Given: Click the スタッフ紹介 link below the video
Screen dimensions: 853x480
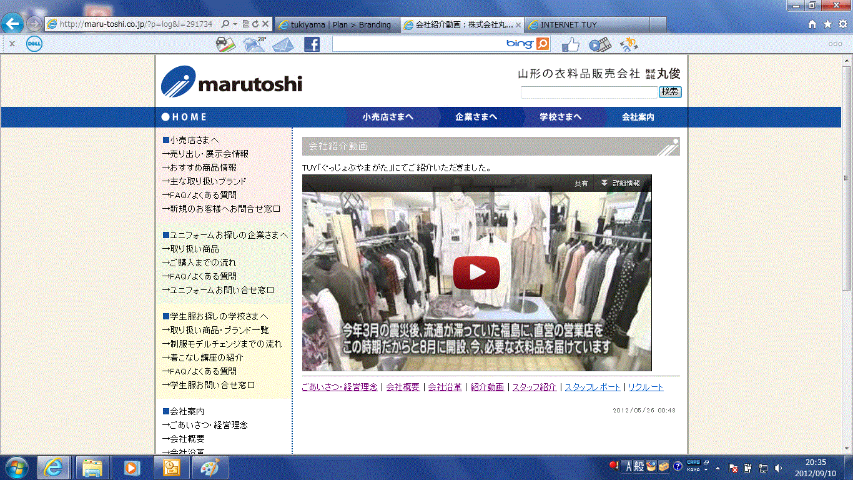Looking at the screenshot, I should (x=534, y=387).
